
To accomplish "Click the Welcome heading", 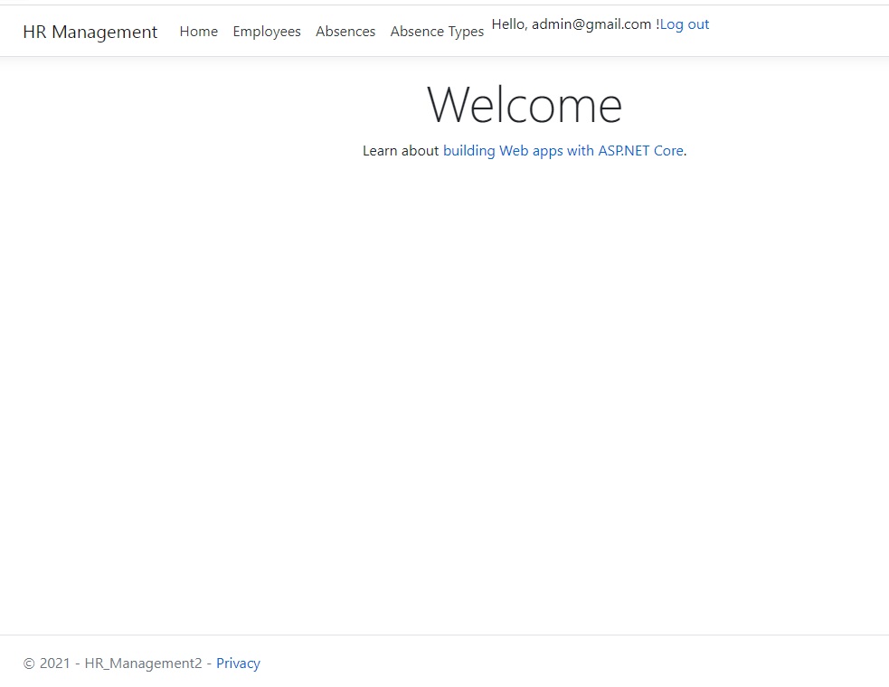I will pos(525,104).
